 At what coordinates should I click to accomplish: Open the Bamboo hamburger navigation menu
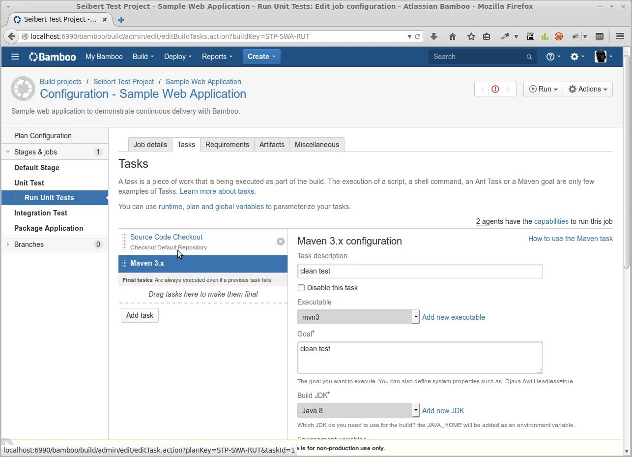pos(15,57)
